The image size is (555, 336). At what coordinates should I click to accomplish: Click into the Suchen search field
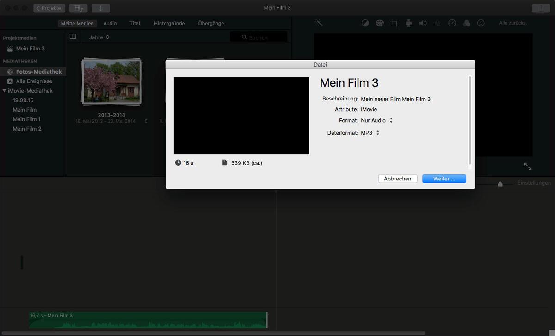259,37
